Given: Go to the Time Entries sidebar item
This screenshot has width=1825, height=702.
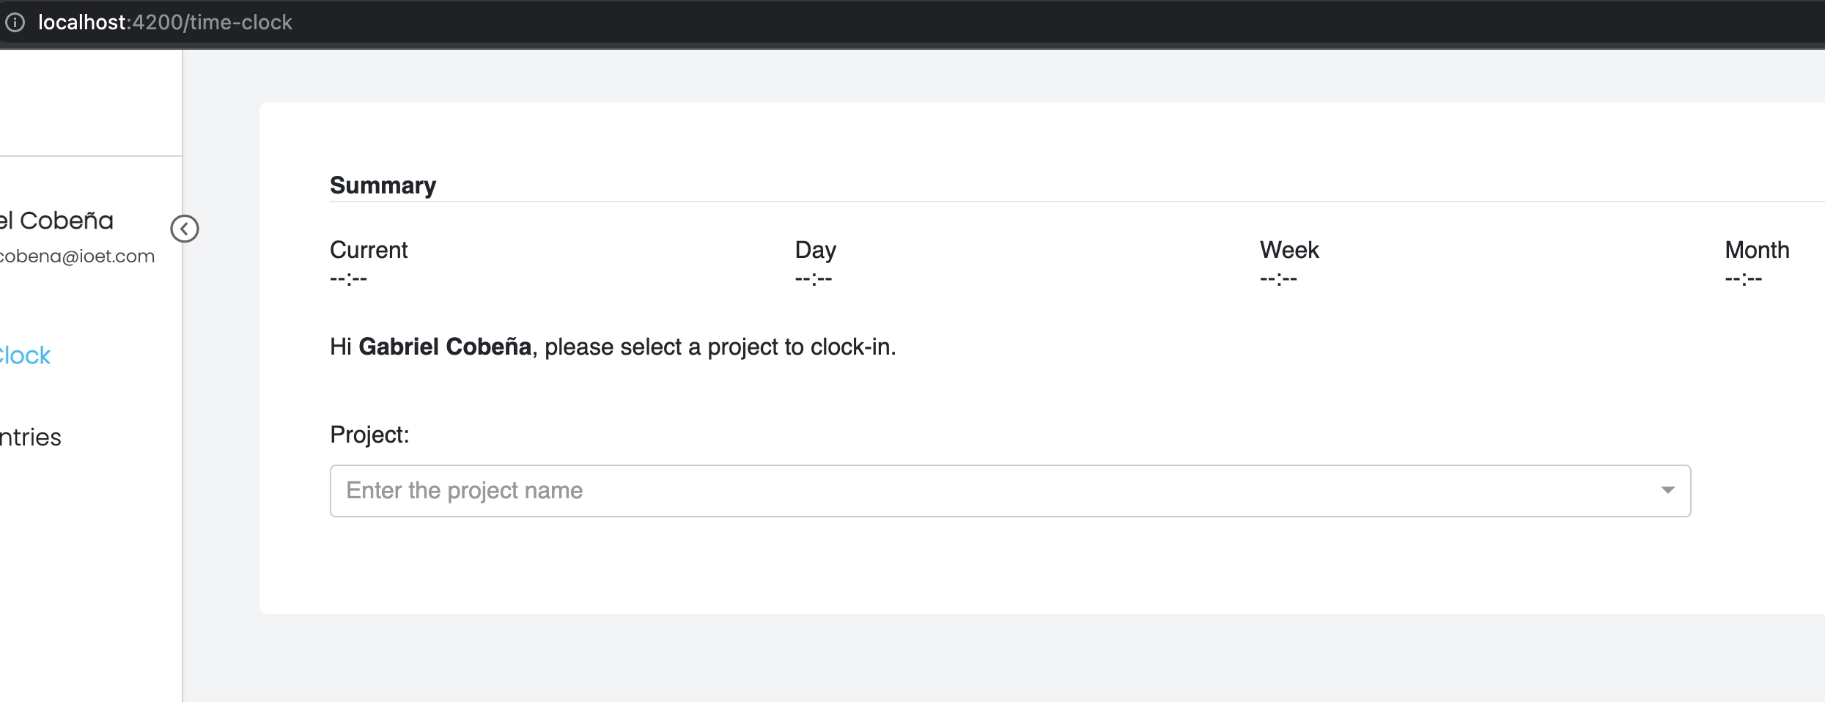Looking at the screenshot, I should pos(31,437).
